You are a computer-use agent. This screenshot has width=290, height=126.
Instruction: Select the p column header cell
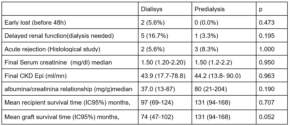click(261, 9)
